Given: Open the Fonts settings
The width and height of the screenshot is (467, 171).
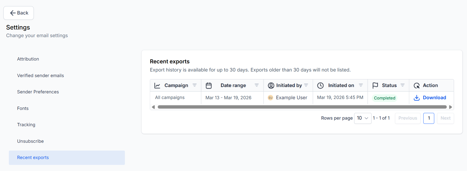Looking at the screenshot, I should pyautogui.click(x=23, y=108).
